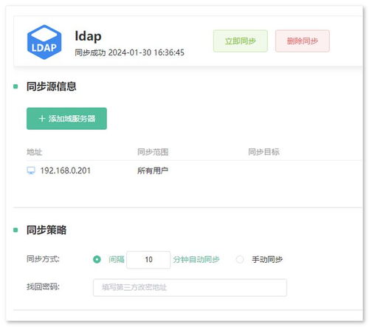Viewport: 369px width, 327px height.
Task: Click the ldap title text
Action: click(88, 36)
